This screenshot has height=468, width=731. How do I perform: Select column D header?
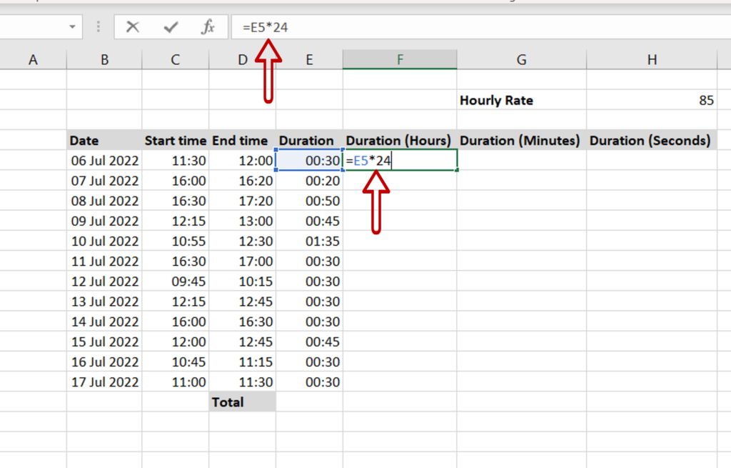[x=243, y=60]
